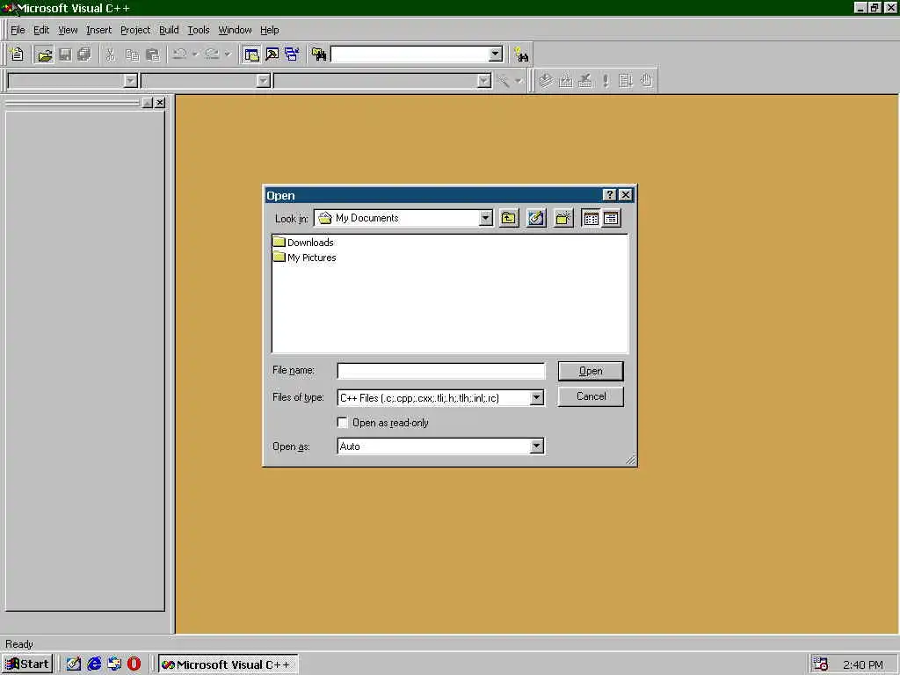Screen dimensions: 900x675
Task: Open the Help menu
Action: click(269, 30)
